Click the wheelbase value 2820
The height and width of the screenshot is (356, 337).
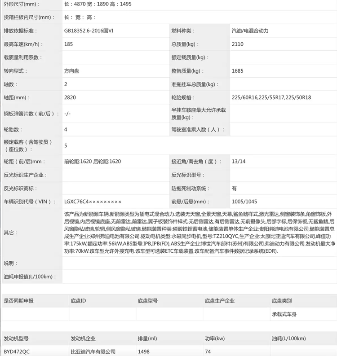[x=70, y=98]
